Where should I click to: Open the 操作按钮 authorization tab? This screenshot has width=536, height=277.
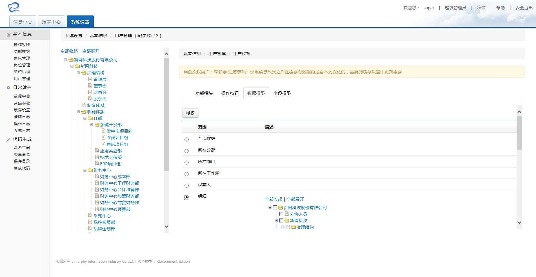click(x=230, y=93)
